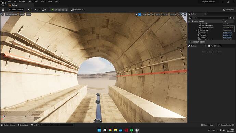Open the Blueprints toolbar dropdown

37,10
